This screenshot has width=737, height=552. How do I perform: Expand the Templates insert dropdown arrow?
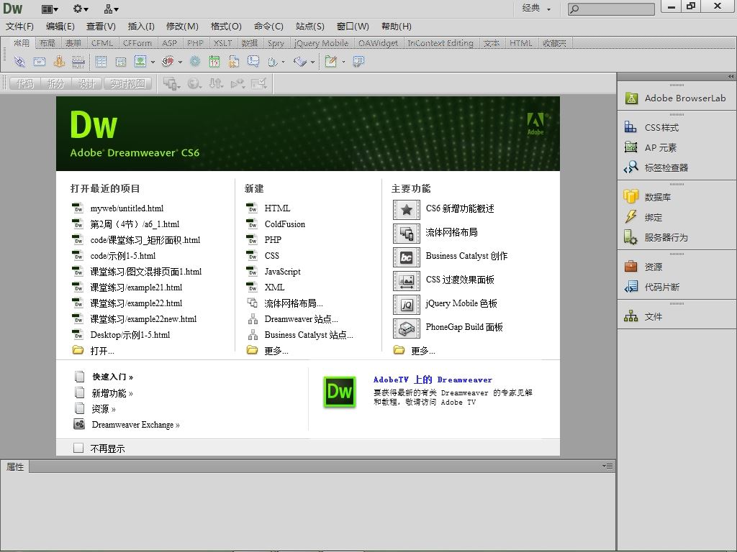[x=343, y=62]
